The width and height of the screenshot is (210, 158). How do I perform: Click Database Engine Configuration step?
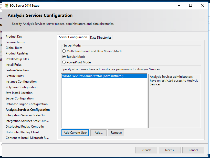tap(27, 104)
